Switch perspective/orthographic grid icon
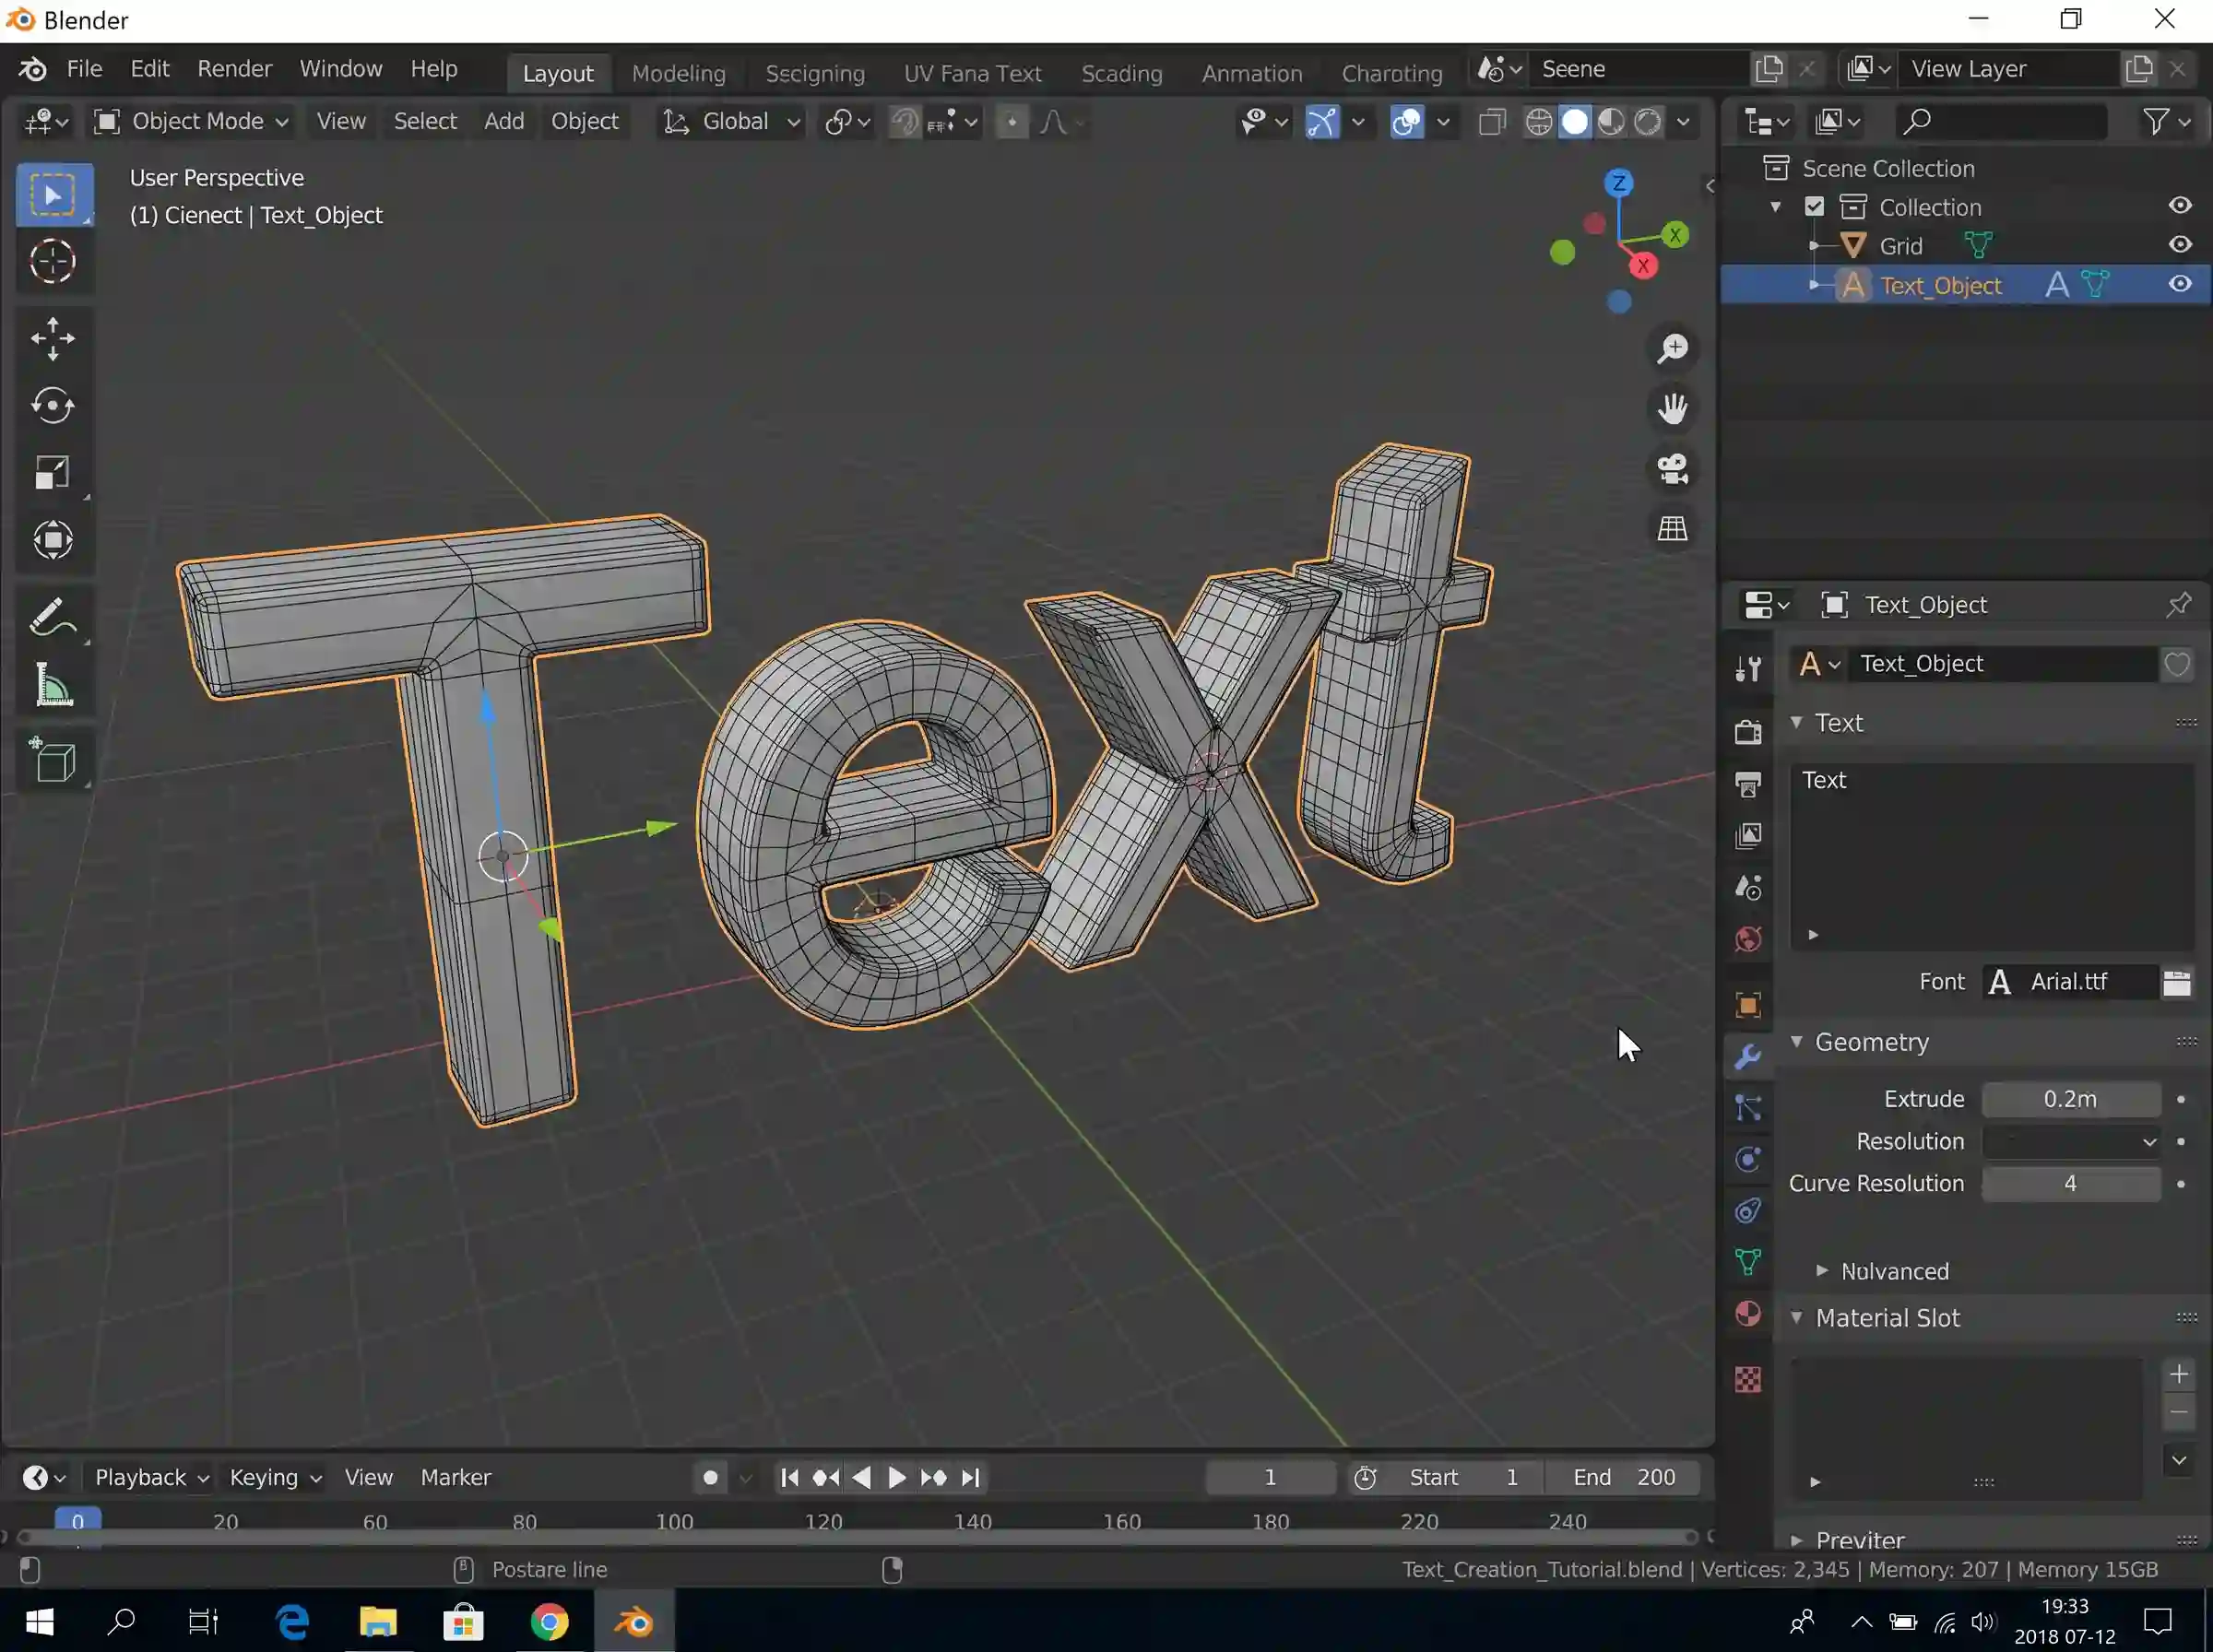Screen dimensions: 2213x1652 (x=1673, y=528)
